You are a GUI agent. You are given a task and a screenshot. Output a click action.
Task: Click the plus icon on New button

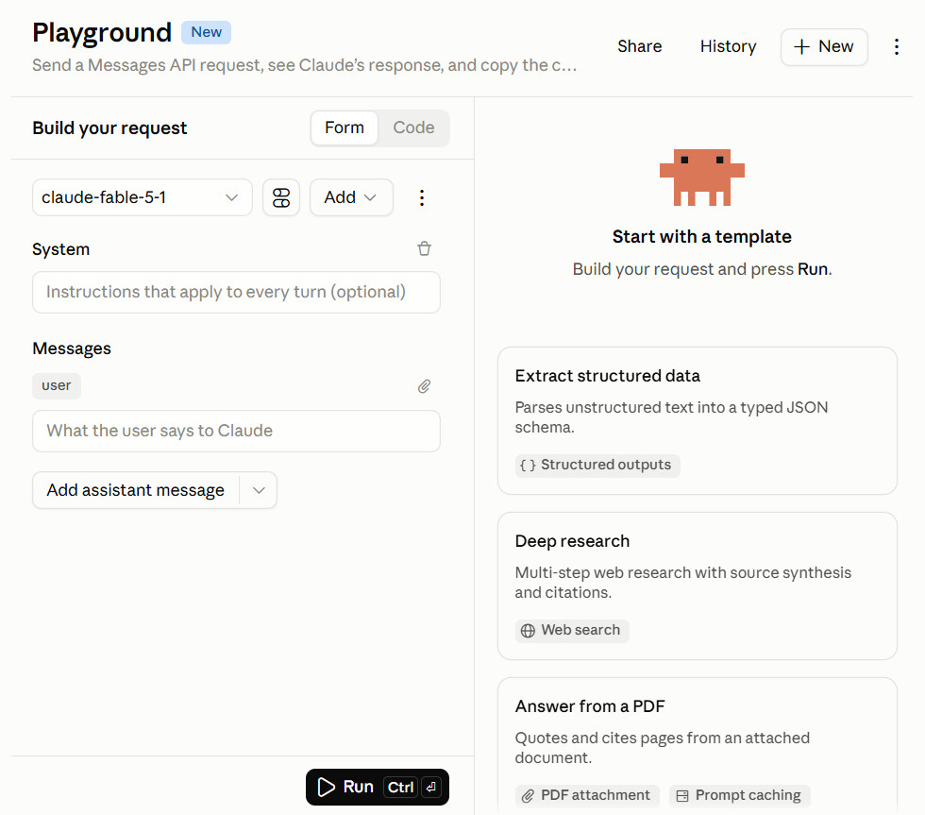[x=801, y=46]
